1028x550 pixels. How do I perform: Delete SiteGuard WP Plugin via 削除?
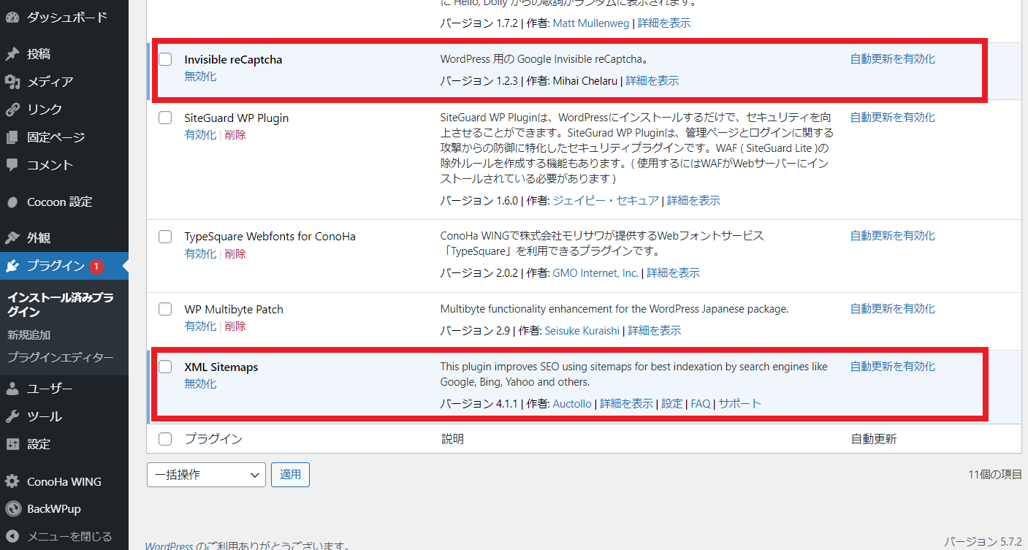point(235,135)
